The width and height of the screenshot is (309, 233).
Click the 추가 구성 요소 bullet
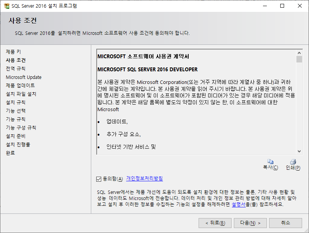point(123,134)
